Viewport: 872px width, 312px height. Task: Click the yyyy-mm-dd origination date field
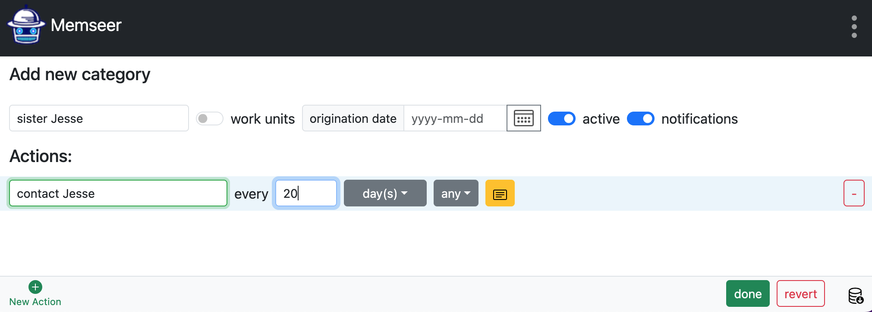pyautogui.click(x=454, y=119)
